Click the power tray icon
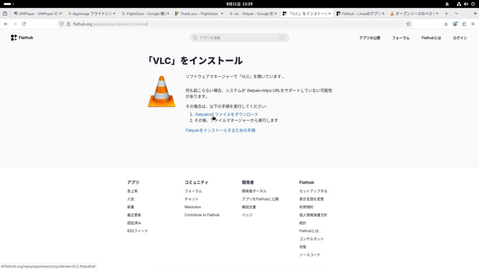This screenshot has width=479, height=269. click(473, 4)
